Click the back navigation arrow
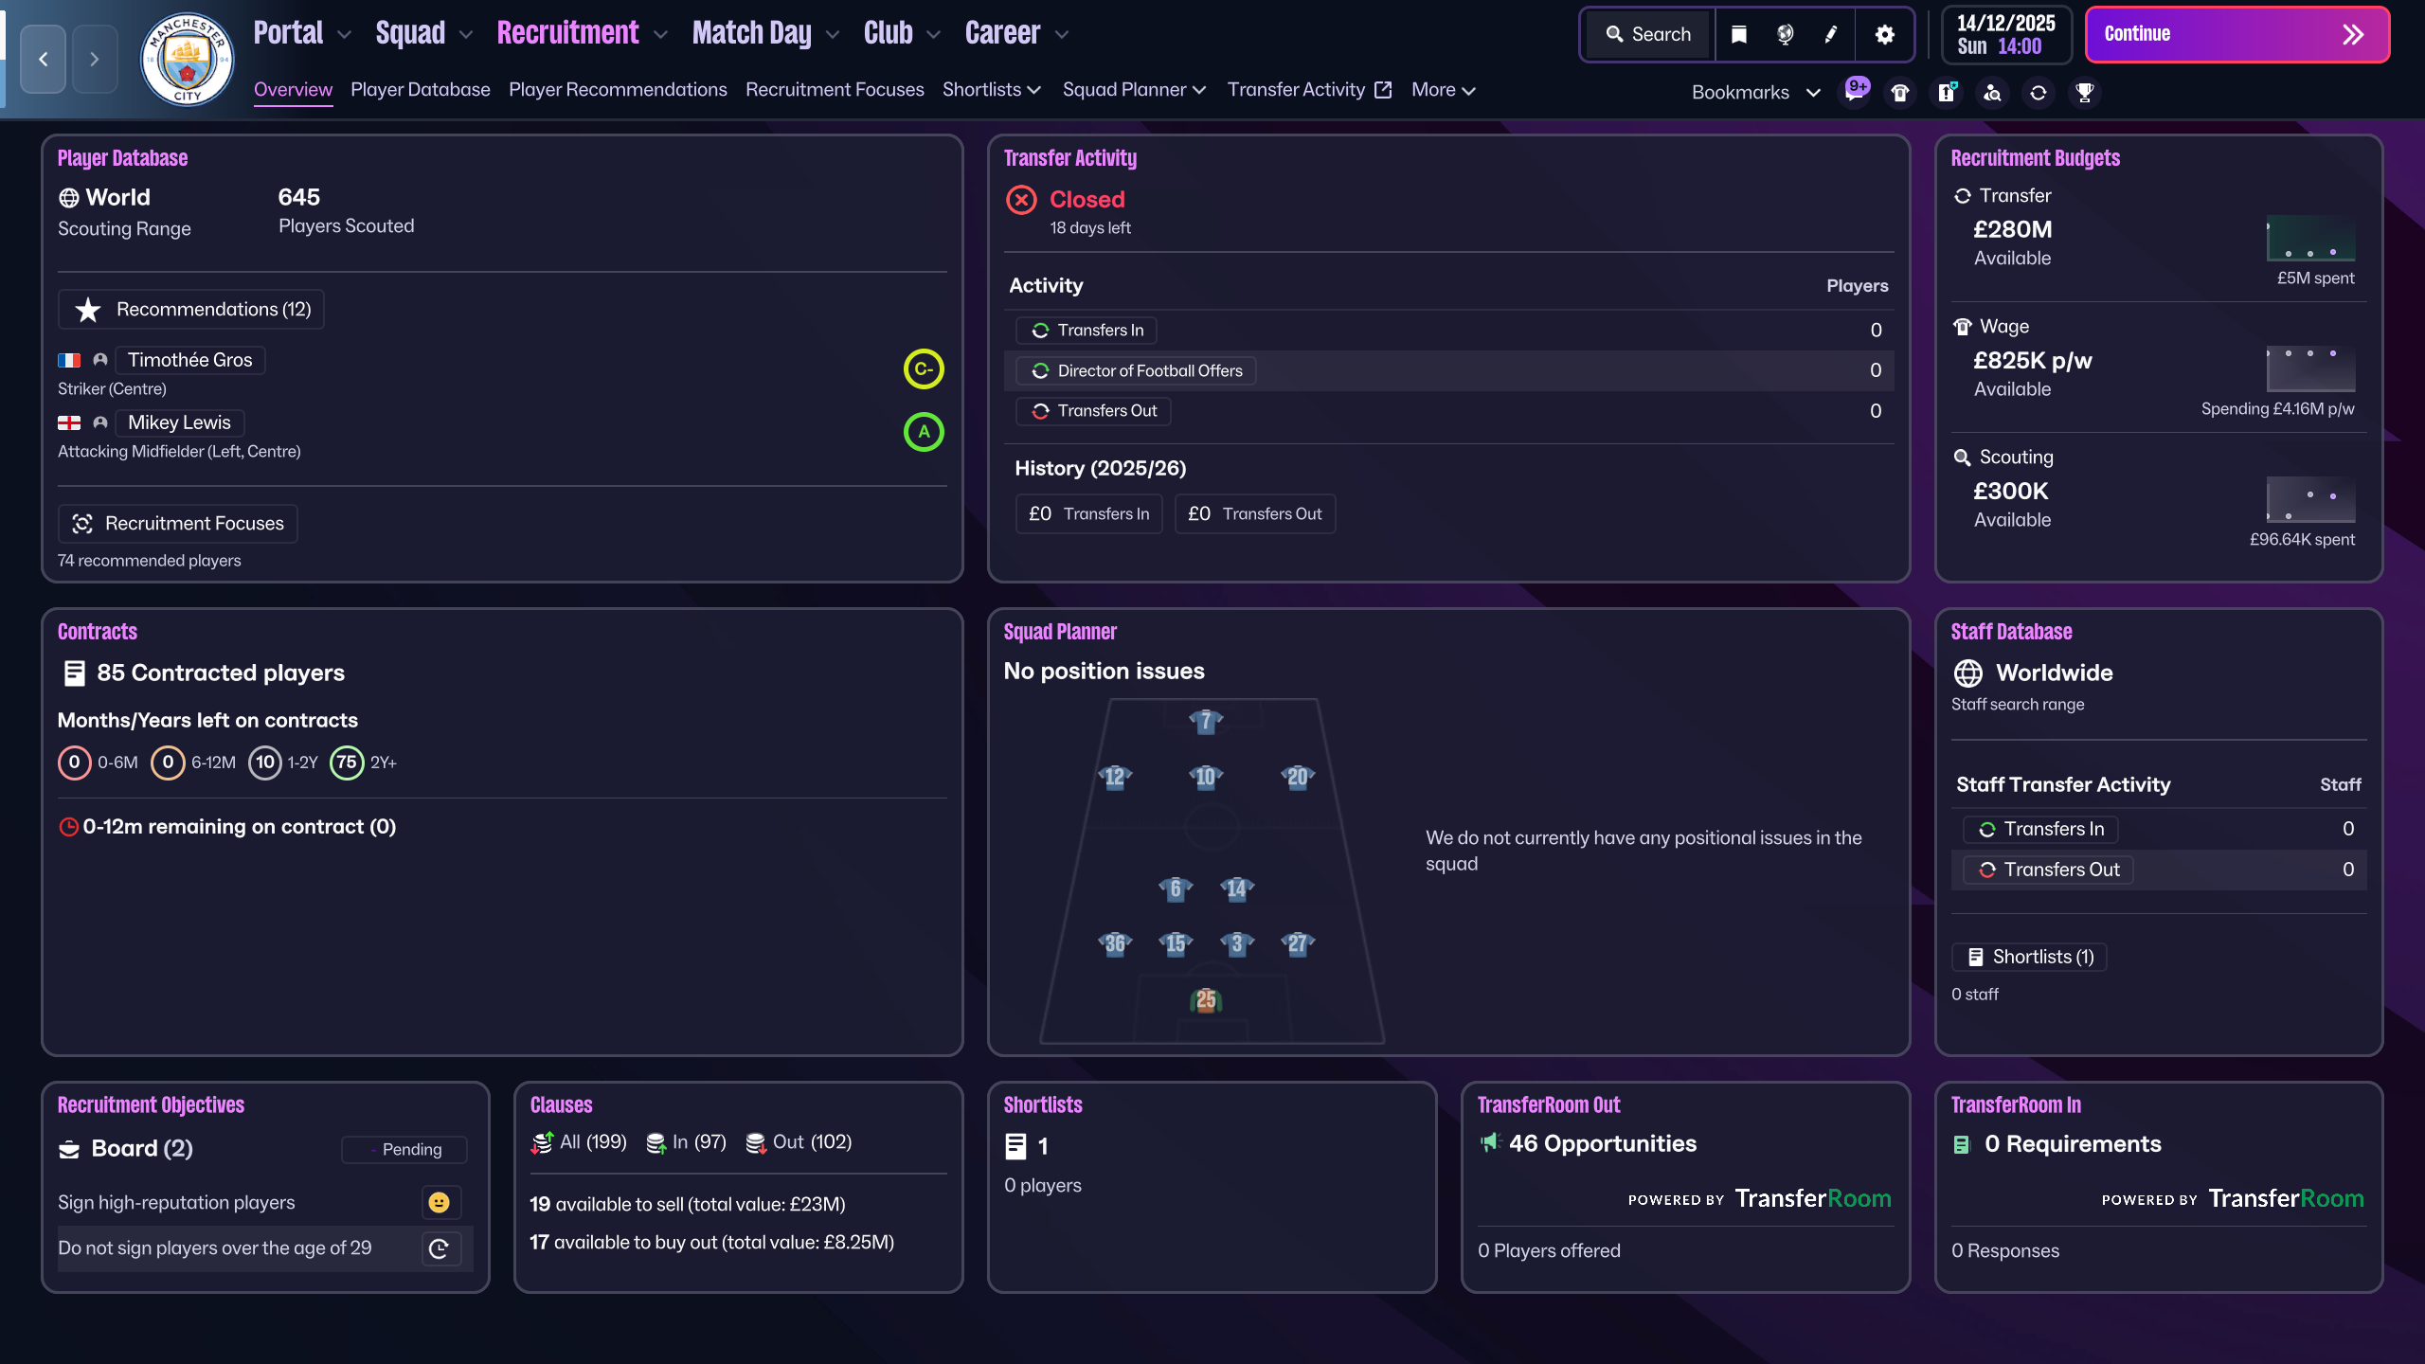This screenshot has height=1364, width=2425. 44,59
